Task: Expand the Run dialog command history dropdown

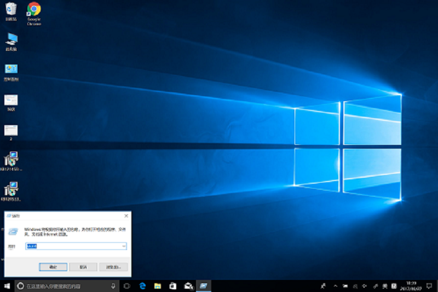Action: point(124,246)
